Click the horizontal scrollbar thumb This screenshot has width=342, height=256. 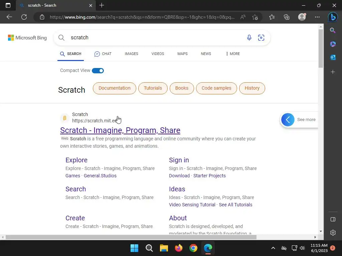point(131,237)
